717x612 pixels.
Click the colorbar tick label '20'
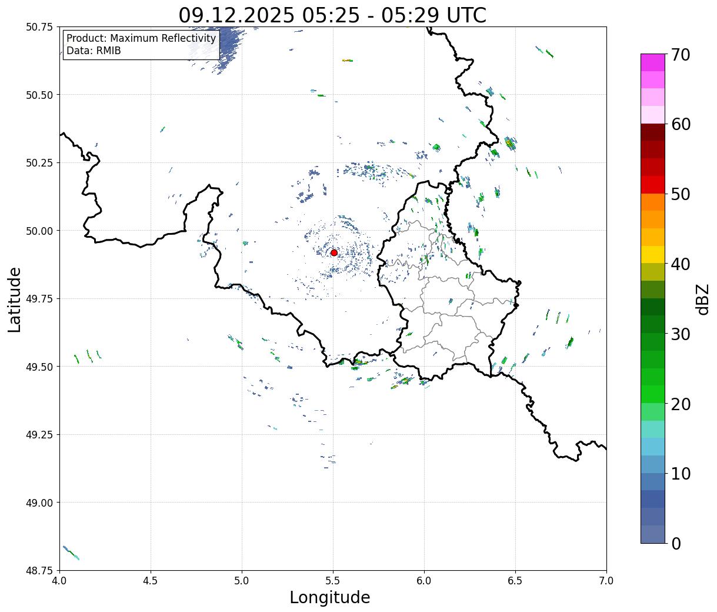click(681, 404)
